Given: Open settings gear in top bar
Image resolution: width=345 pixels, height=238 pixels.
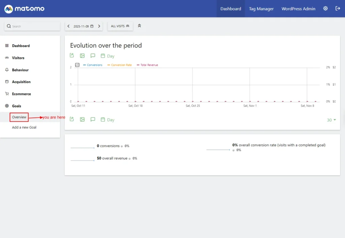Looking at the screenshot, I should tap(325, 9).
